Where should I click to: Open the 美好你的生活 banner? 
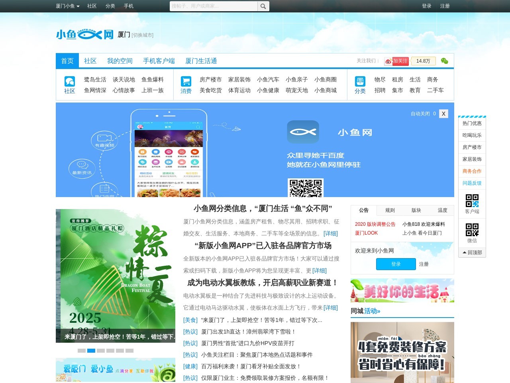[402, 290]
